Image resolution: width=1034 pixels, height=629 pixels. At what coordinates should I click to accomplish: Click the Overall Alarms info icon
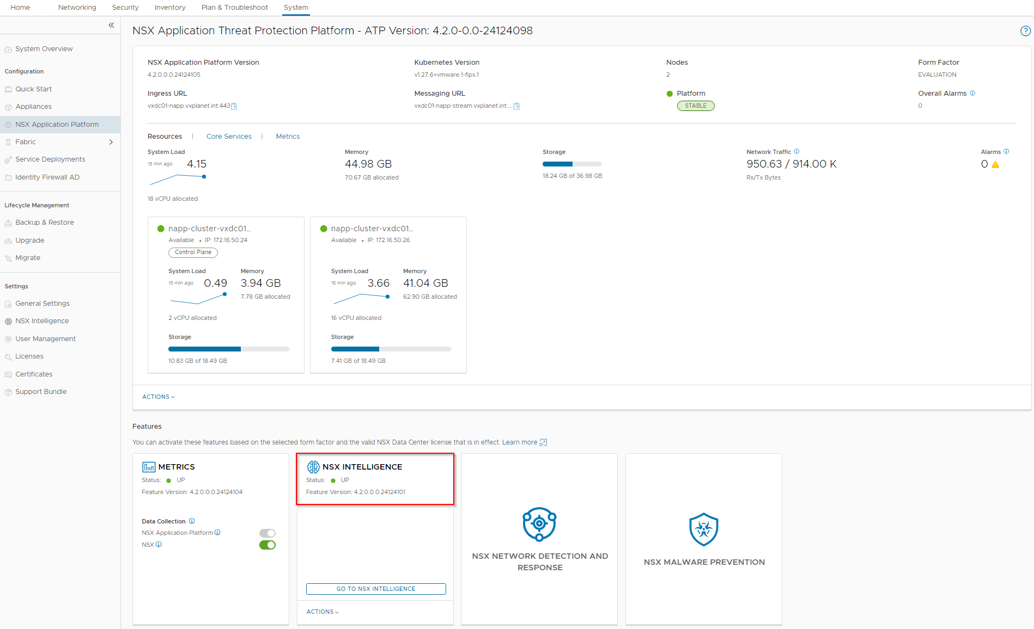click(x=972, y=93)
